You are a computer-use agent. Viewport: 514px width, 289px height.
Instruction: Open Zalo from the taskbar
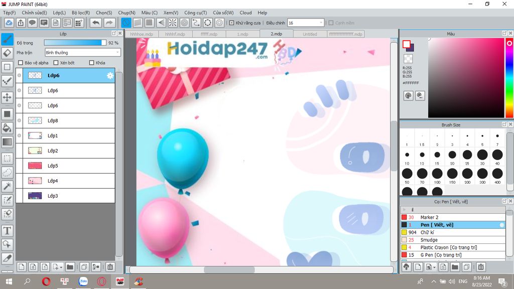point(83,281)
